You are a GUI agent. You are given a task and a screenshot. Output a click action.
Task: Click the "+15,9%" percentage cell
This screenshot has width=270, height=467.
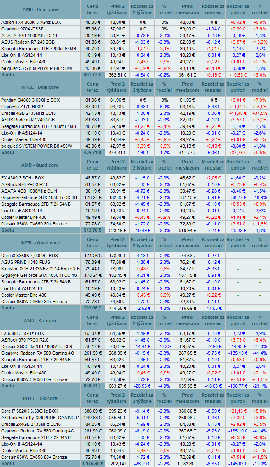(260, 107)
